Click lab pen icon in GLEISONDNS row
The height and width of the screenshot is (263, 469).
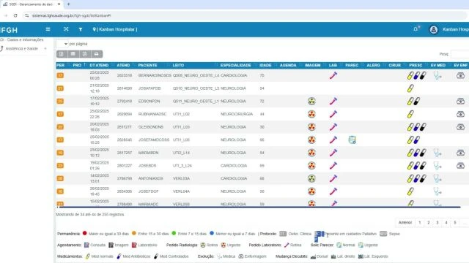click(x=333, y=127)
